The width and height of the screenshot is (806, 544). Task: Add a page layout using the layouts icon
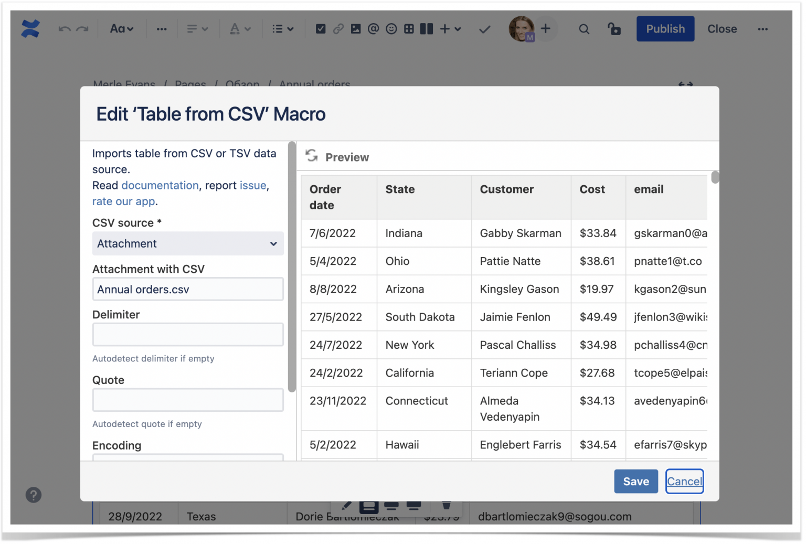[x=426, y=29]
